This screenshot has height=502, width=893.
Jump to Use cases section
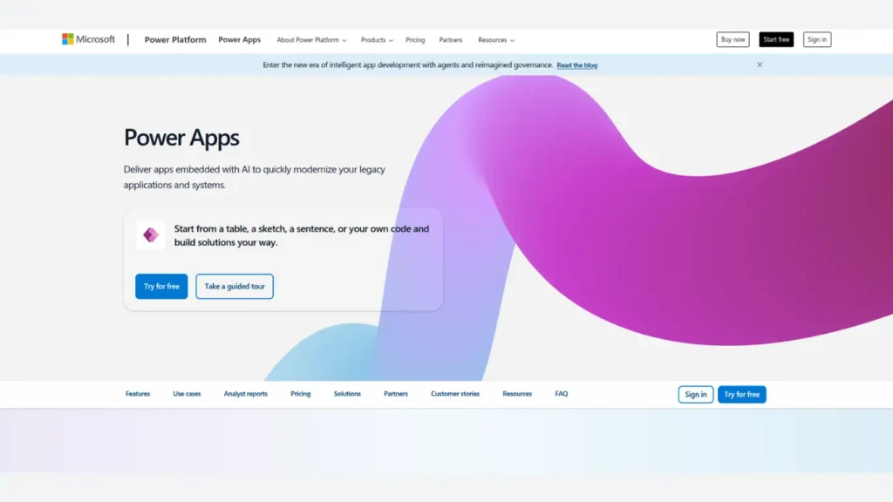click(x=187, y=394)
